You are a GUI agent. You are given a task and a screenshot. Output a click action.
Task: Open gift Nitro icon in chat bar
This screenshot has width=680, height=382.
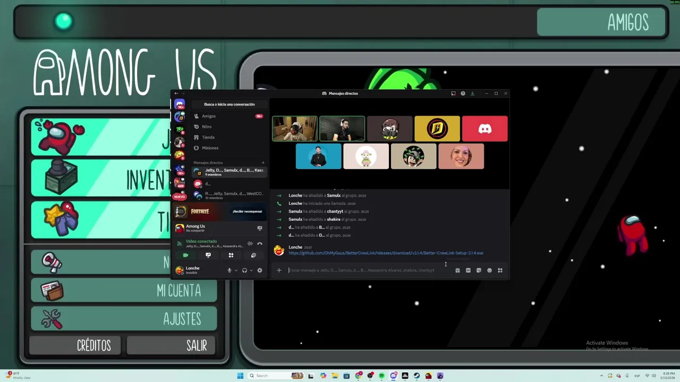[457, 271]
